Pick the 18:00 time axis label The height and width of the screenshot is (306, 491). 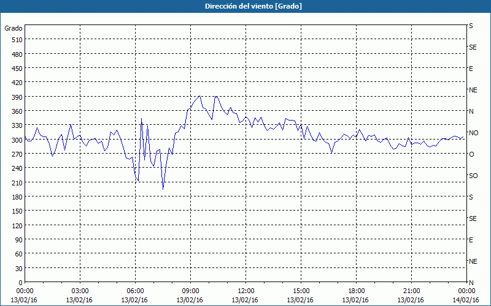[x=356, y=291]
